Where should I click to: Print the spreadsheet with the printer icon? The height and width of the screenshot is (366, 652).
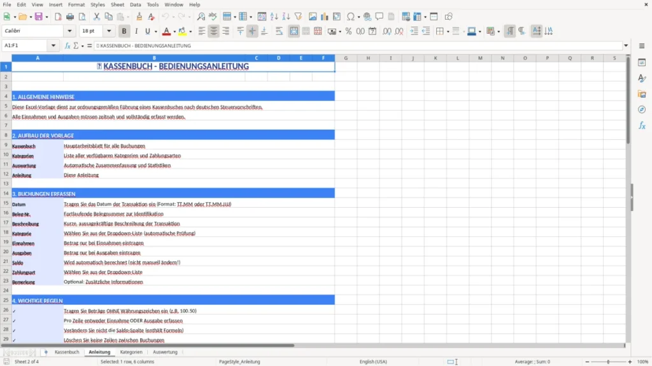pos(70,17)
